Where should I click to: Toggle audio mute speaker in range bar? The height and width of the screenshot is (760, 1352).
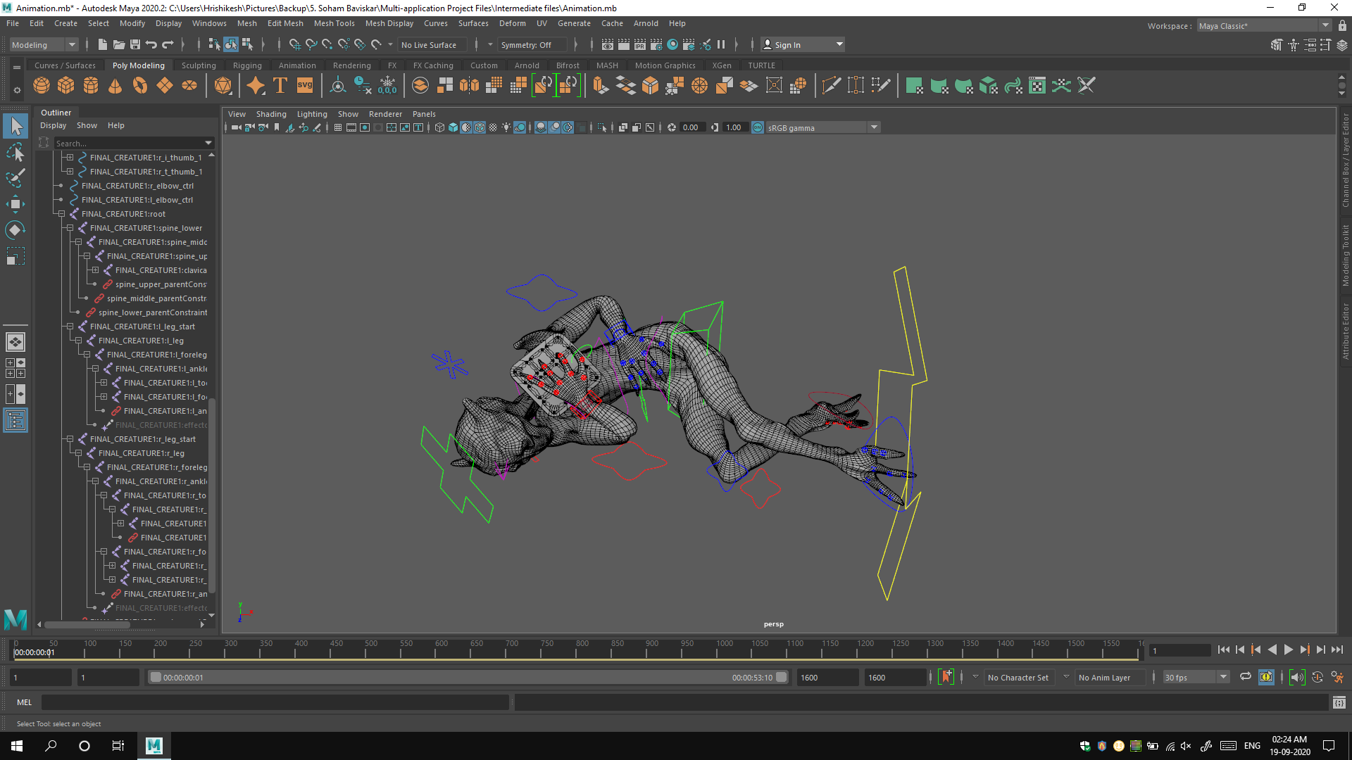pyautogui.click(x=1297, y=677)
